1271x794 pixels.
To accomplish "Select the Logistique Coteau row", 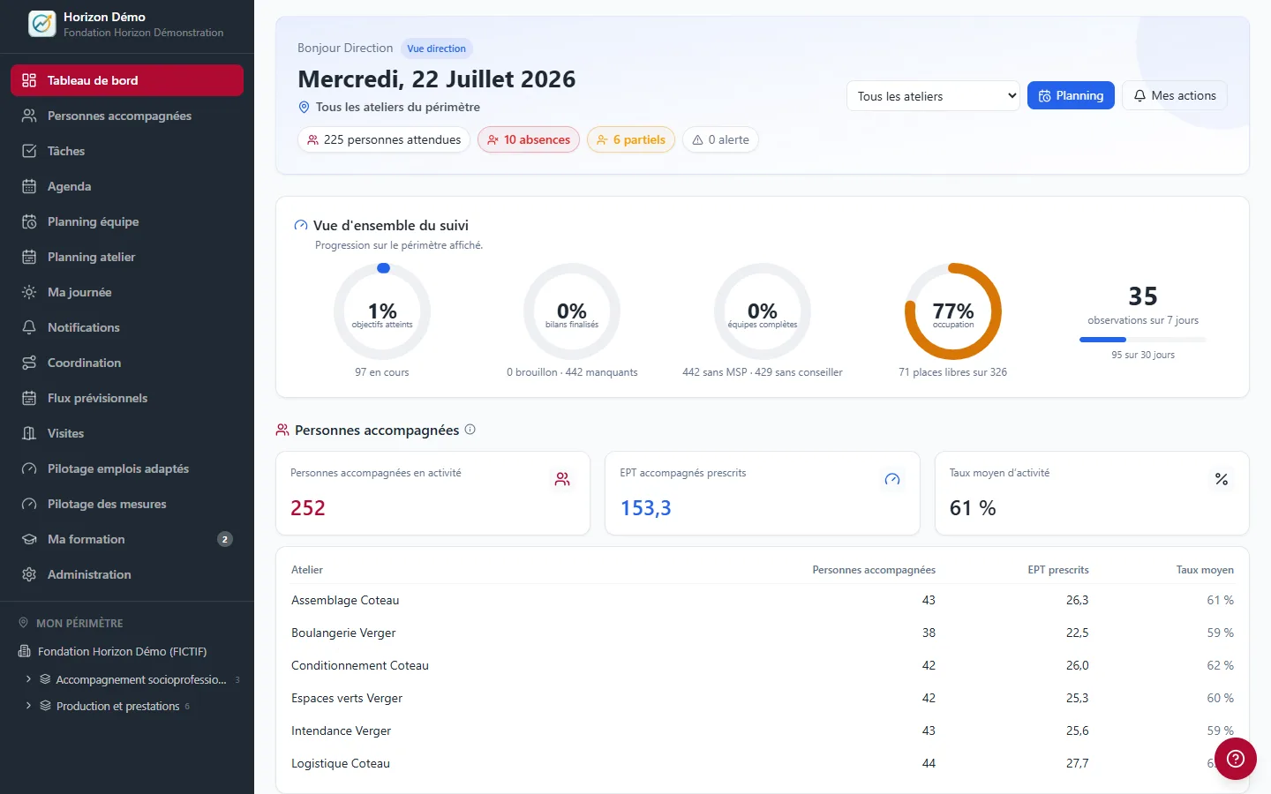I will (x=763, y=763).
